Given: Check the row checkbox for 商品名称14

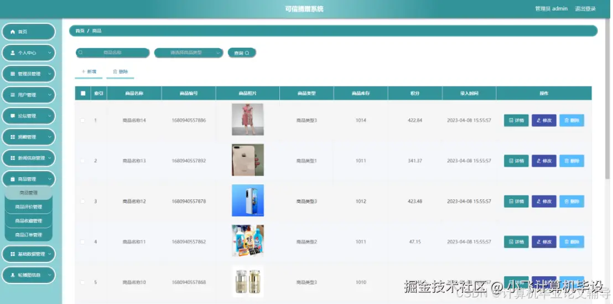Looking at the screenshot, I should tap(82, 121).
